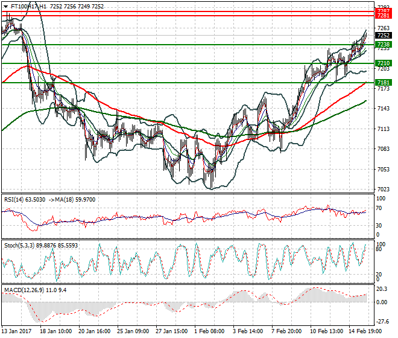Select the FT100H17 H1 chart title text
The height and width of the screenshot is (338, 398).
click(x=29, y=7)
